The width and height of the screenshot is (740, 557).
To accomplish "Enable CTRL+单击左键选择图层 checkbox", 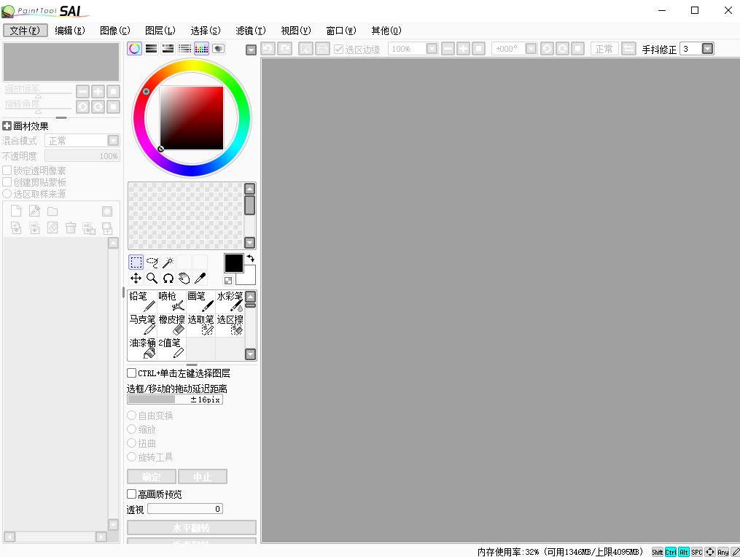I will 132,373.
